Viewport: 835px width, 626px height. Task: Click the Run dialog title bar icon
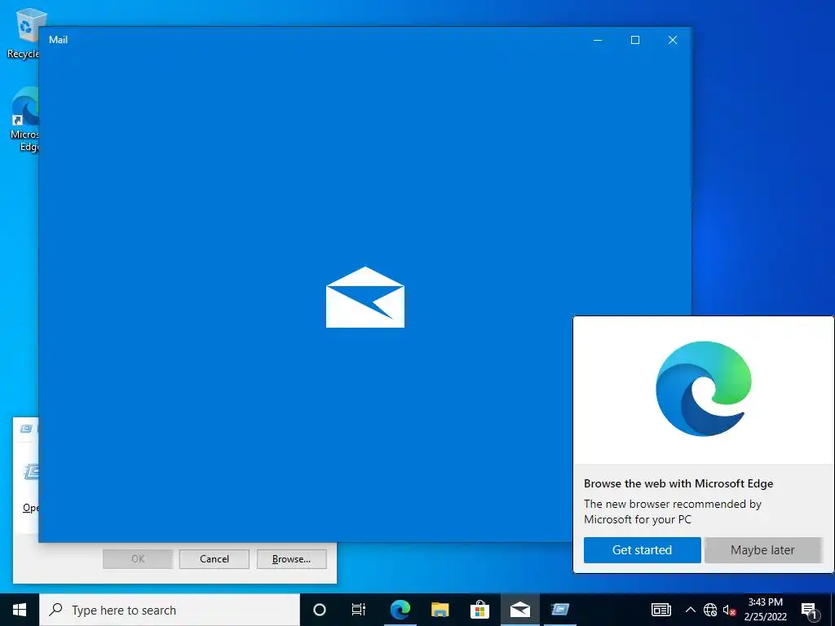pyautogui.click(x=26, y=429)
